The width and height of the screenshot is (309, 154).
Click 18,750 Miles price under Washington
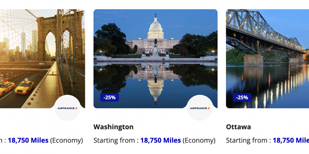click(x=160, y=141)
